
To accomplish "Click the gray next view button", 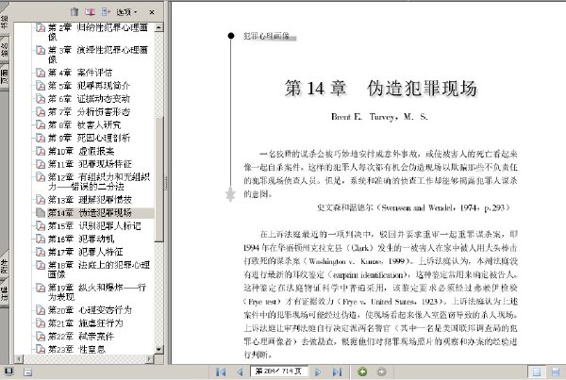I will pyautogui.click(x=381, y=372).
